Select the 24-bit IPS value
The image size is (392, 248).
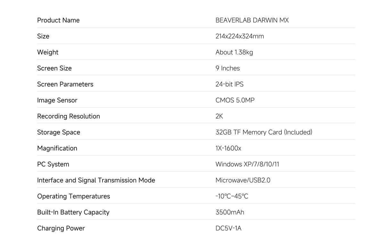coord(229,84)
